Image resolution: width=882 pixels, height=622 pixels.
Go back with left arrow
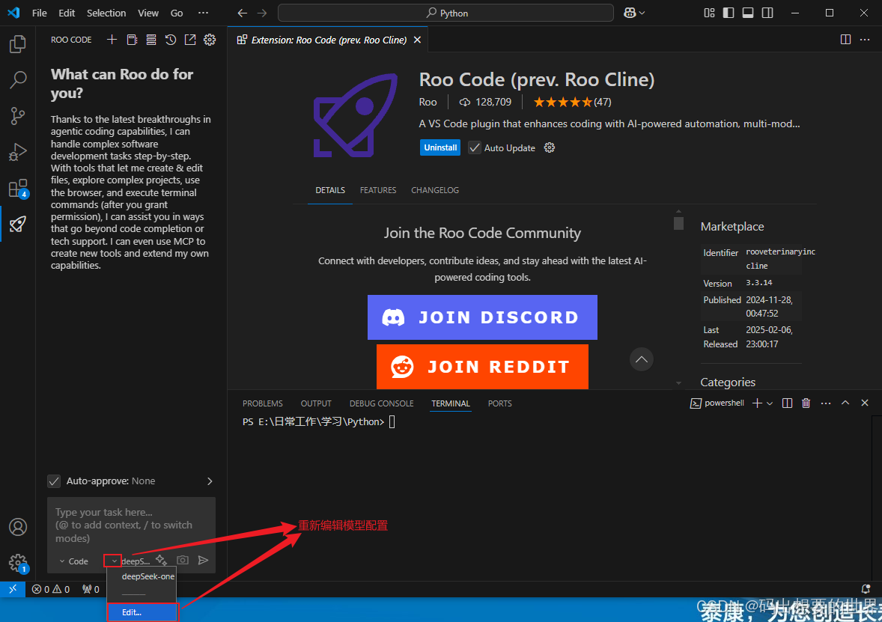point(243,13)
